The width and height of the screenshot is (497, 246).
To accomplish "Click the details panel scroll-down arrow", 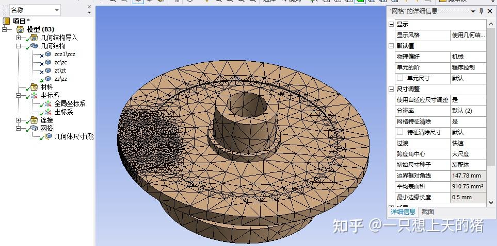I will 491,203.
